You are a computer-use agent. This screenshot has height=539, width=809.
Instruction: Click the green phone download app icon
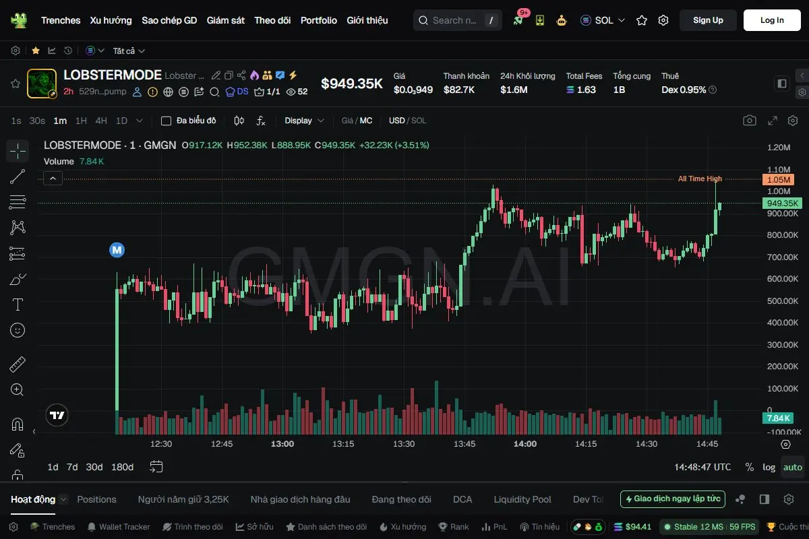coord(540,20)
